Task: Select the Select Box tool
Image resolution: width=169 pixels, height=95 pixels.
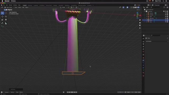Action: [x=2, y=13]
